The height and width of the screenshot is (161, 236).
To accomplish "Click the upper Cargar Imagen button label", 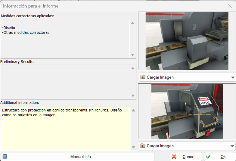I will (x=160, y=77).
